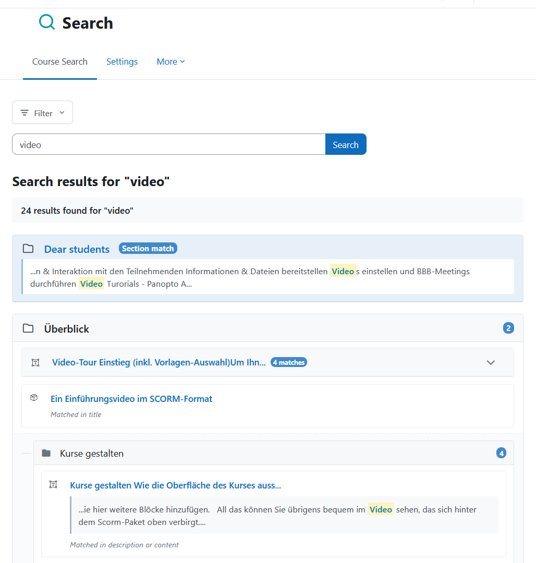Click the 4 matches badge
This screenshot has height=563, width=536.
[289, 362]
